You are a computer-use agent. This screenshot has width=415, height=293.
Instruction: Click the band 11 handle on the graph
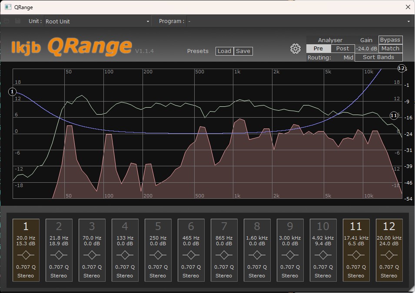[x=394, y=115]
